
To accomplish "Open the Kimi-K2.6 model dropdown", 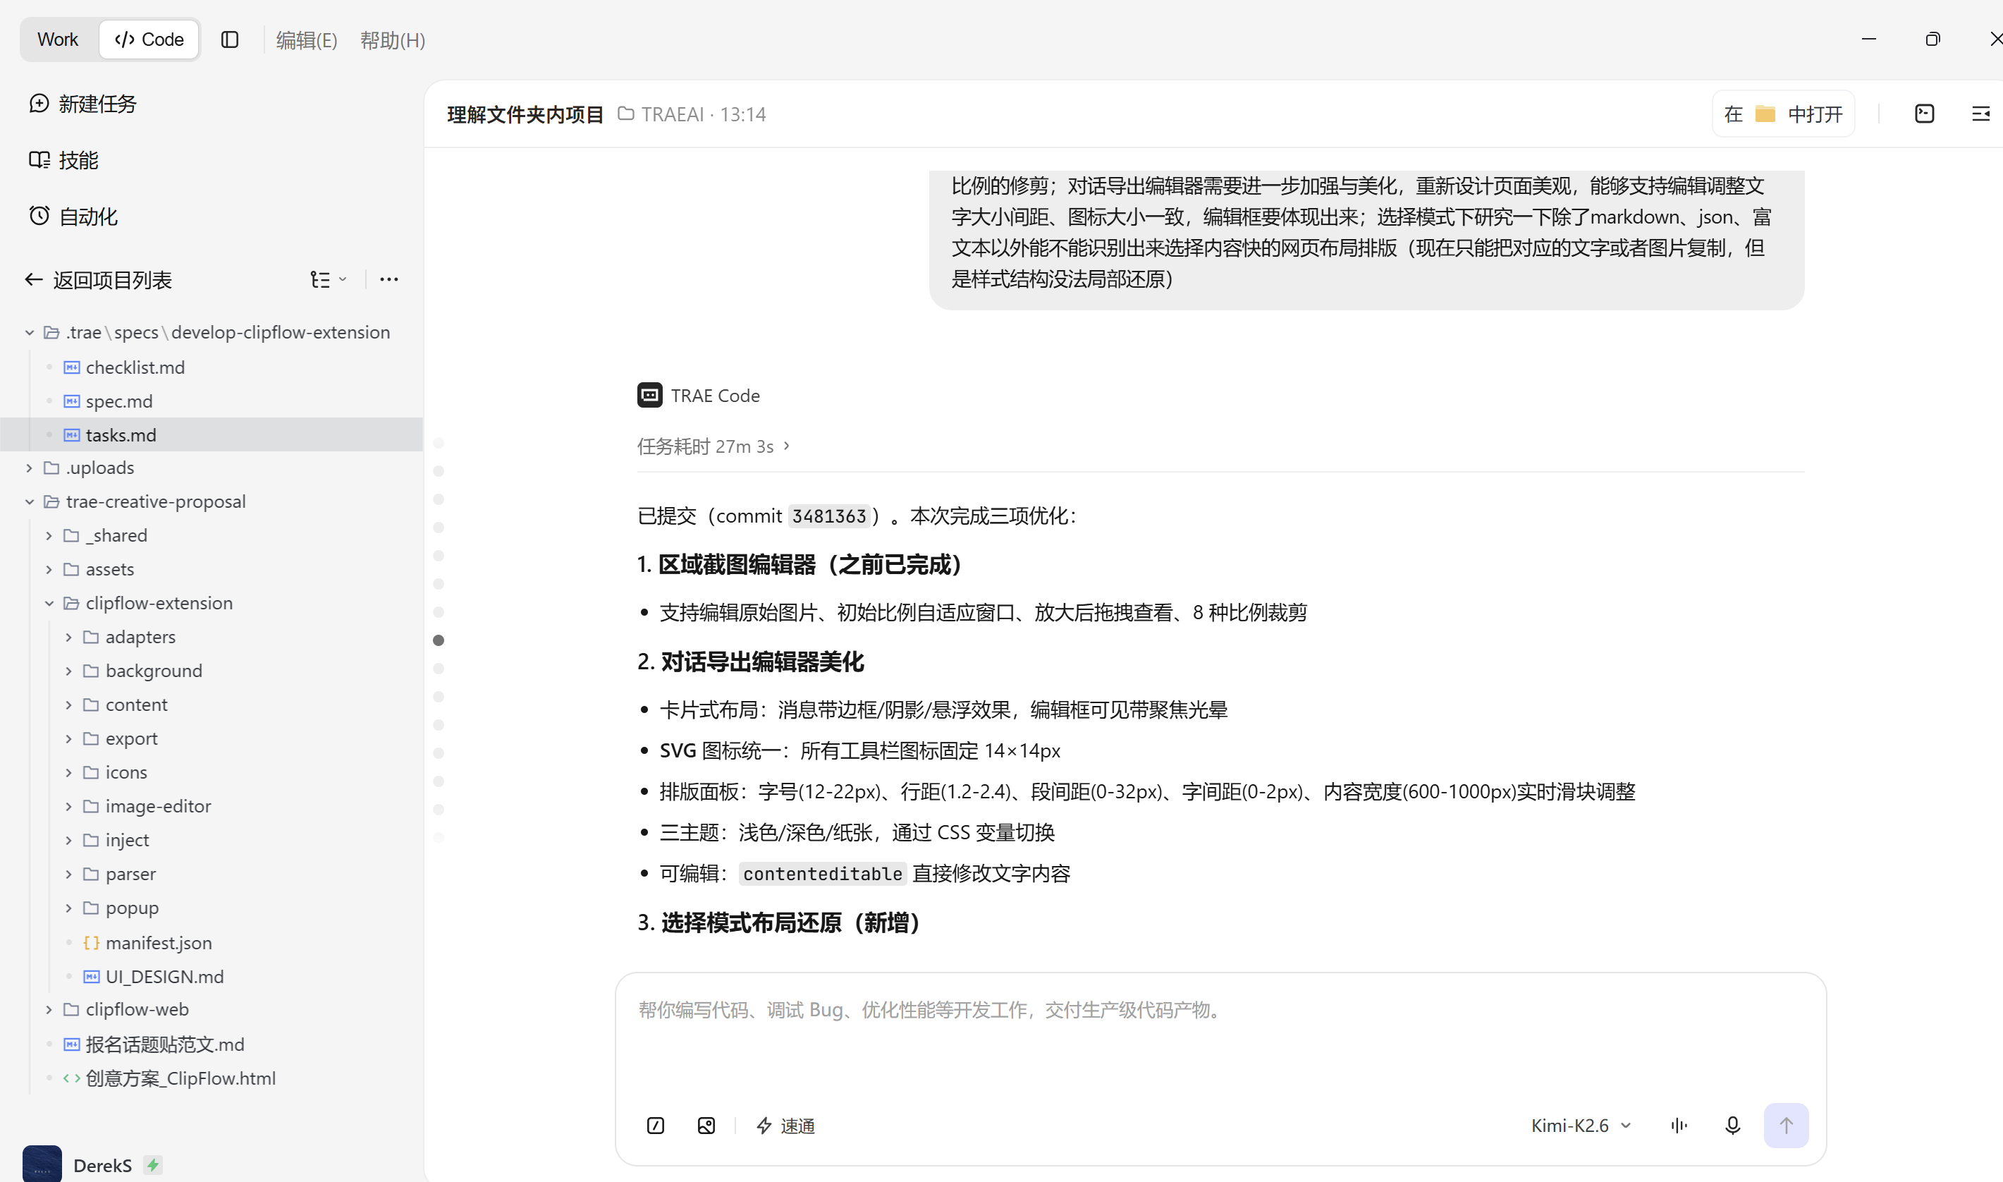I will pos(1581,1126).
